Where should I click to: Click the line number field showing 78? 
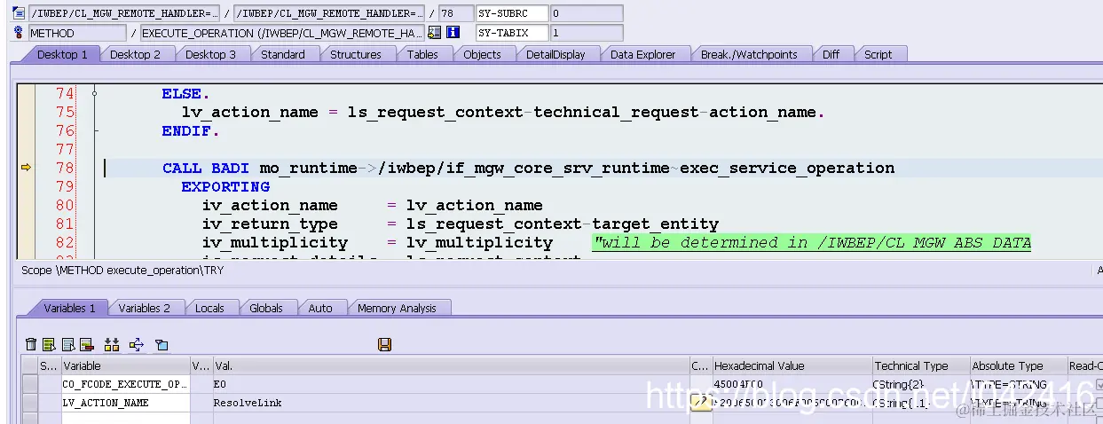tap(455, 13)
